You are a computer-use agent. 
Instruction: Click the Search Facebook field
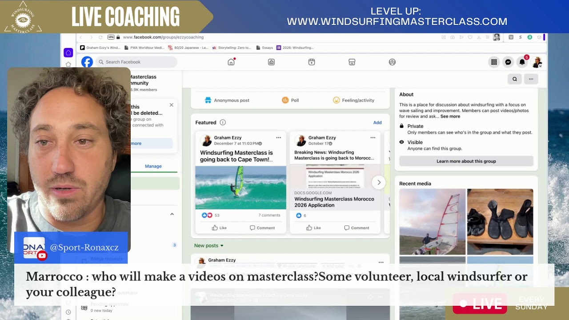point(136,62)
